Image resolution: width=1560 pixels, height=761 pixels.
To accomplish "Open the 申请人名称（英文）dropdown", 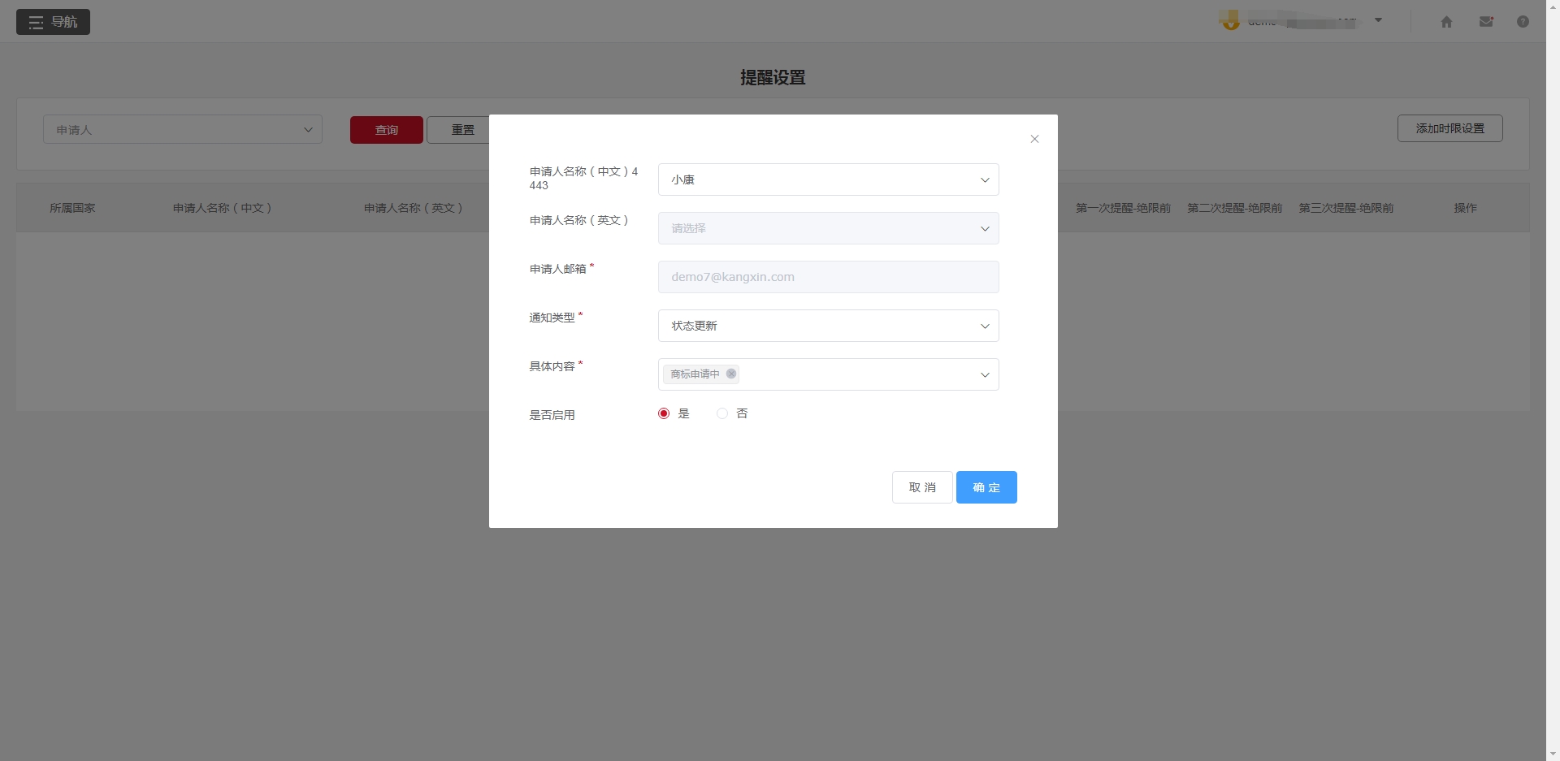I will (828, 228).
